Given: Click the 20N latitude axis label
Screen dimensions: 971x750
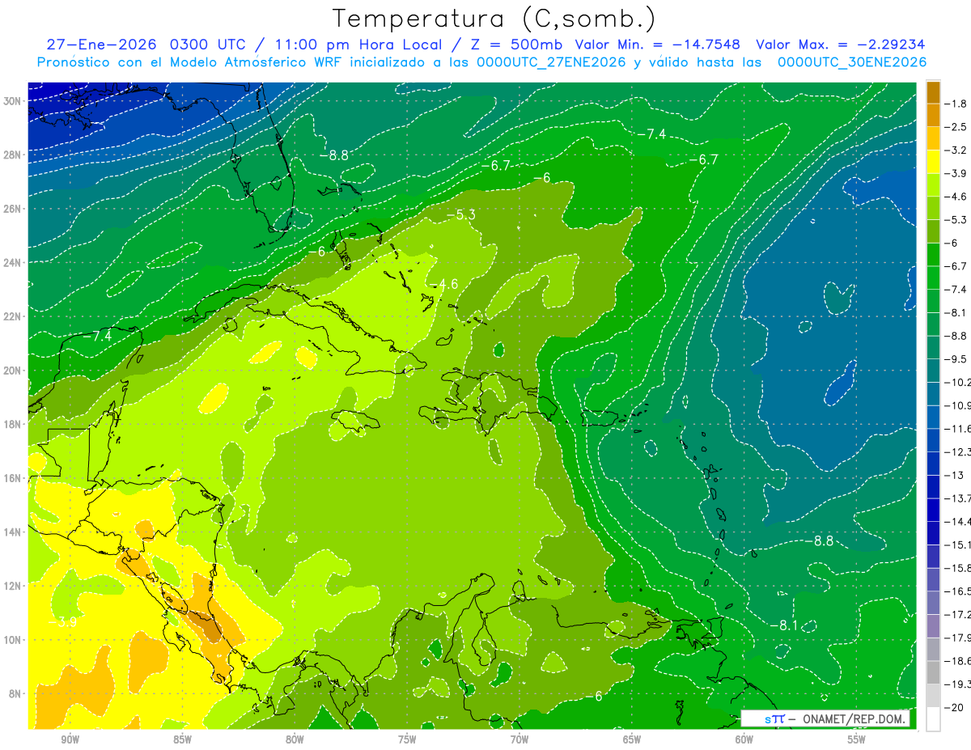Looking at the screenshot, I should pos(14,371).
